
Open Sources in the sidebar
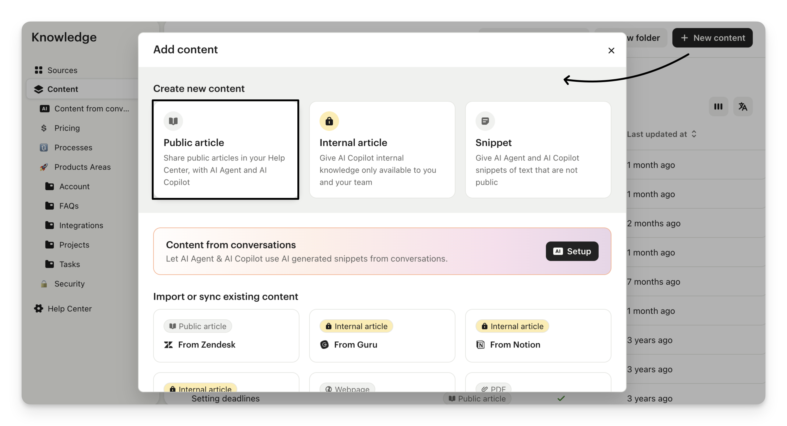tap(62, 70)
